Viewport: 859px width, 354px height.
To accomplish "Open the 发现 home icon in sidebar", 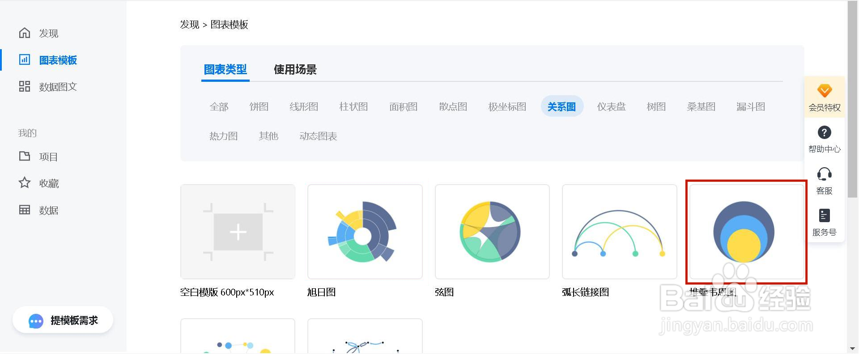I will [x=25, y=33].
